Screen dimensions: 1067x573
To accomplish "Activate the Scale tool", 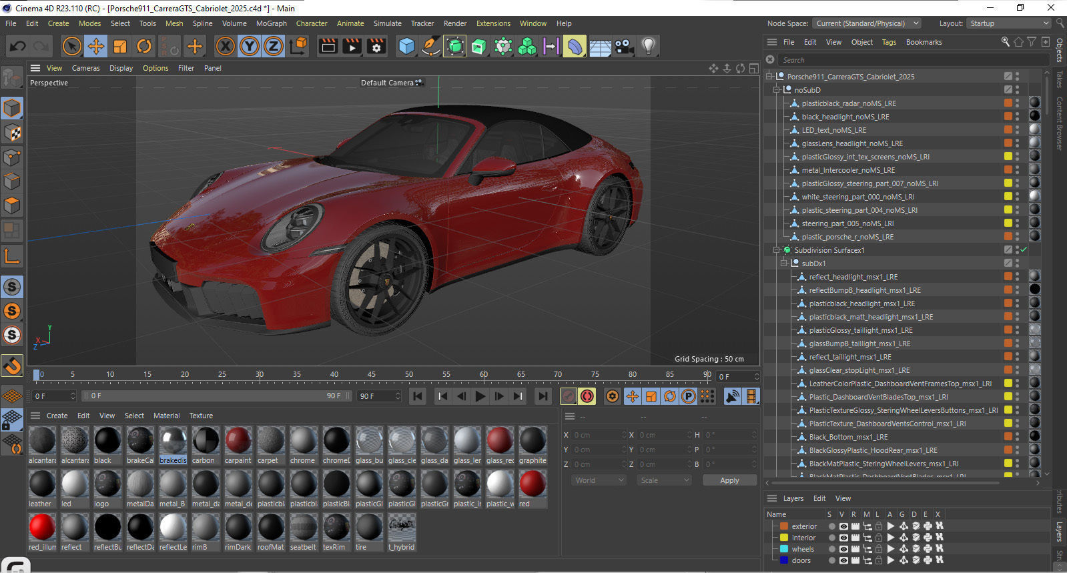I will [x=120, y=46].
